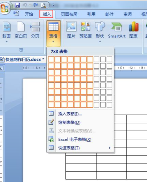This screenshot has height=182, width=147.
Task: Expand 快速表格 submenu arrow
Action: tap(110, 148)
